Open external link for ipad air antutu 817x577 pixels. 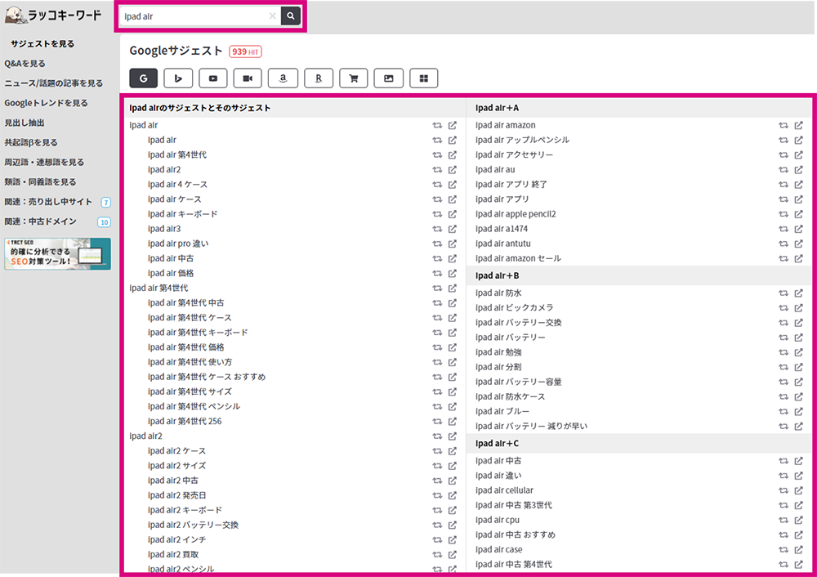[x=798, y=244]
